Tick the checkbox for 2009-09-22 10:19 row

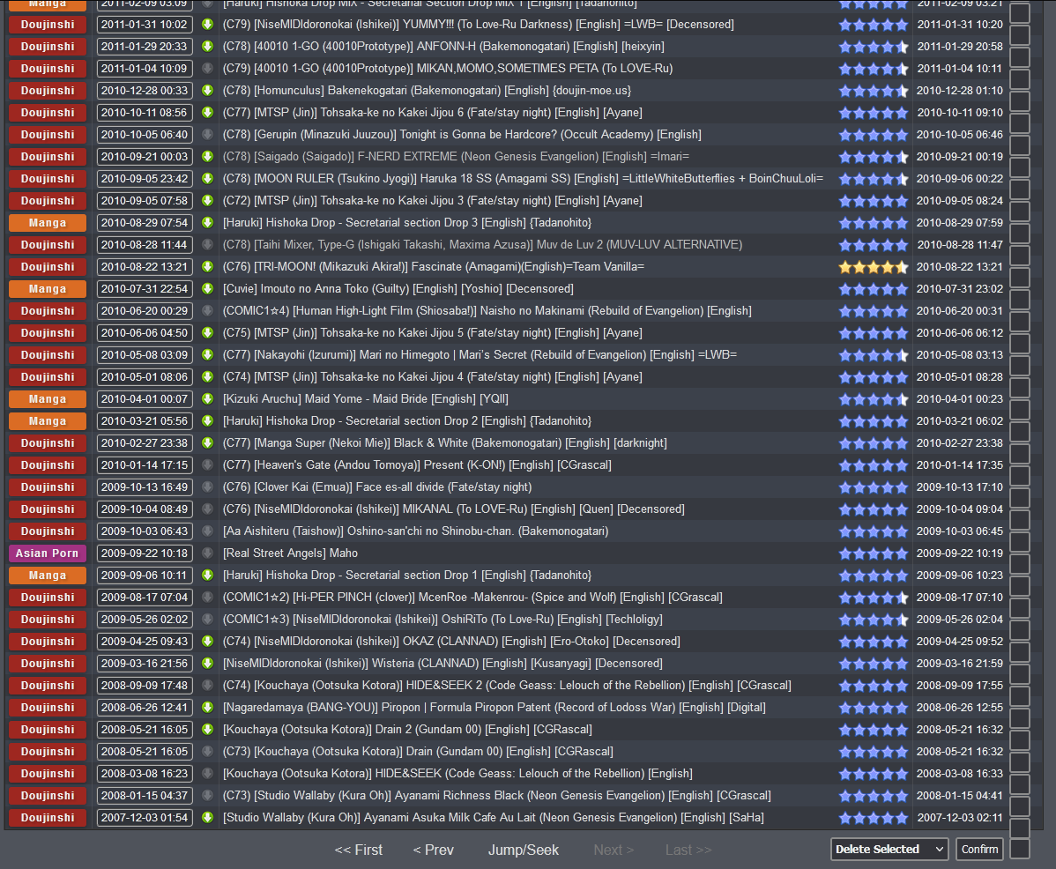[1020, 564]
